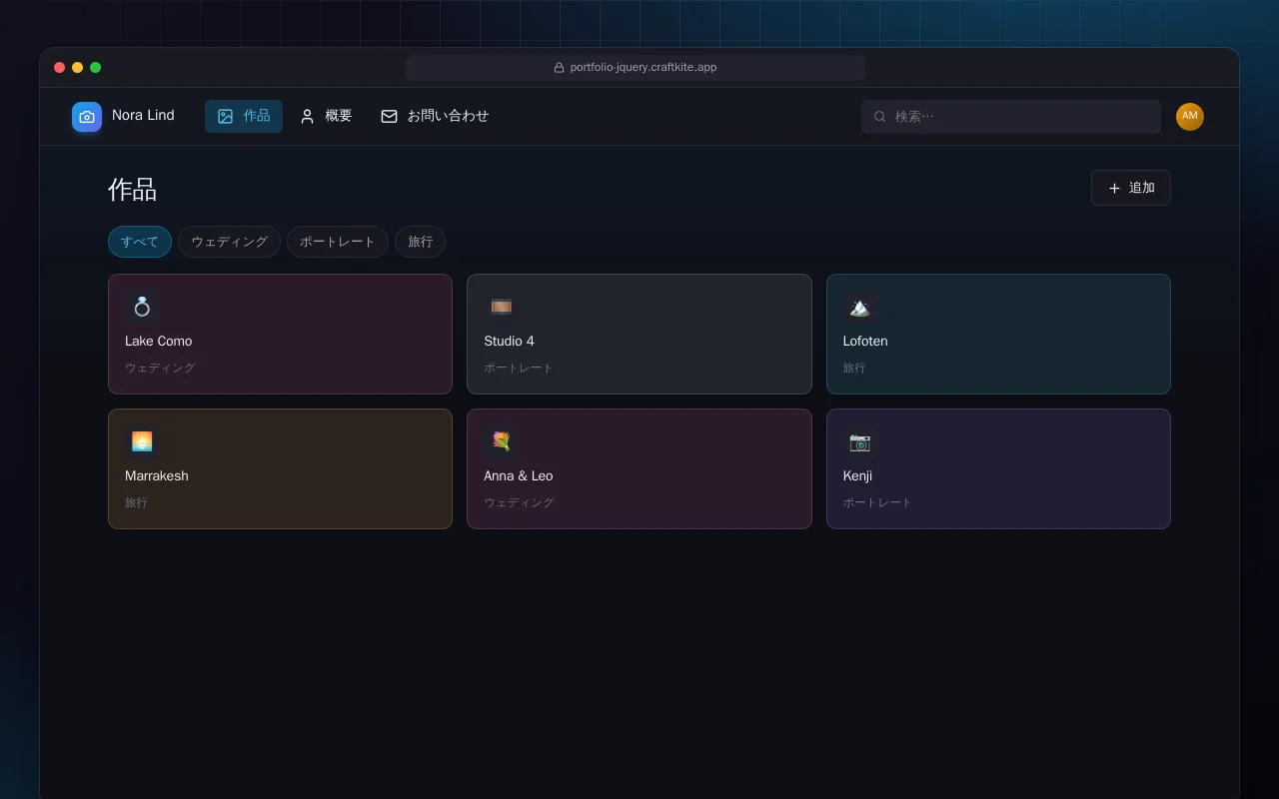Open the Lofoten title
The image size is (1279, 799).
point(865,341)
